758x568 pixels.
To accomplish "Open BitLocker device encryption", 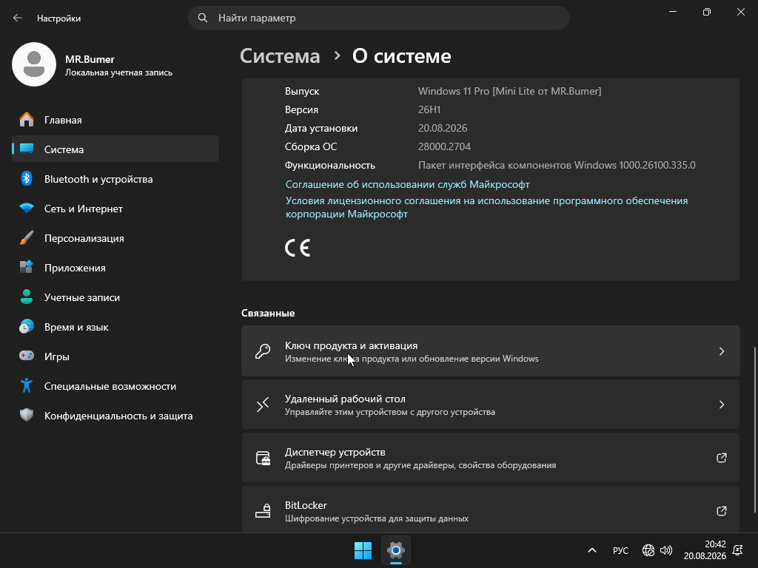I will 490,509.
